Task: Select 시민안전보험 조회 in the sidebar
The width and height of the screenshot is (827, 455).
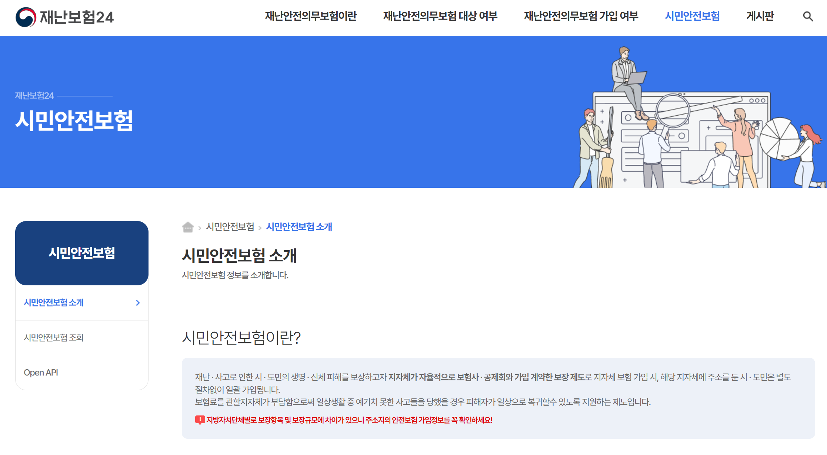Action: pyautogui.click(x=53, y=337)
